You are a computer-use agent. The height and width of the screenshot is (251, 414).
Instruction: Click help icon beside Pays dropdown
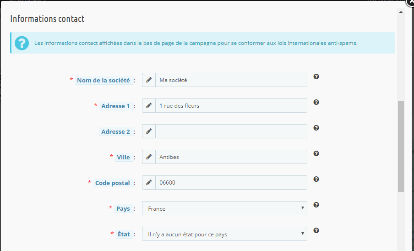point(316,205)
